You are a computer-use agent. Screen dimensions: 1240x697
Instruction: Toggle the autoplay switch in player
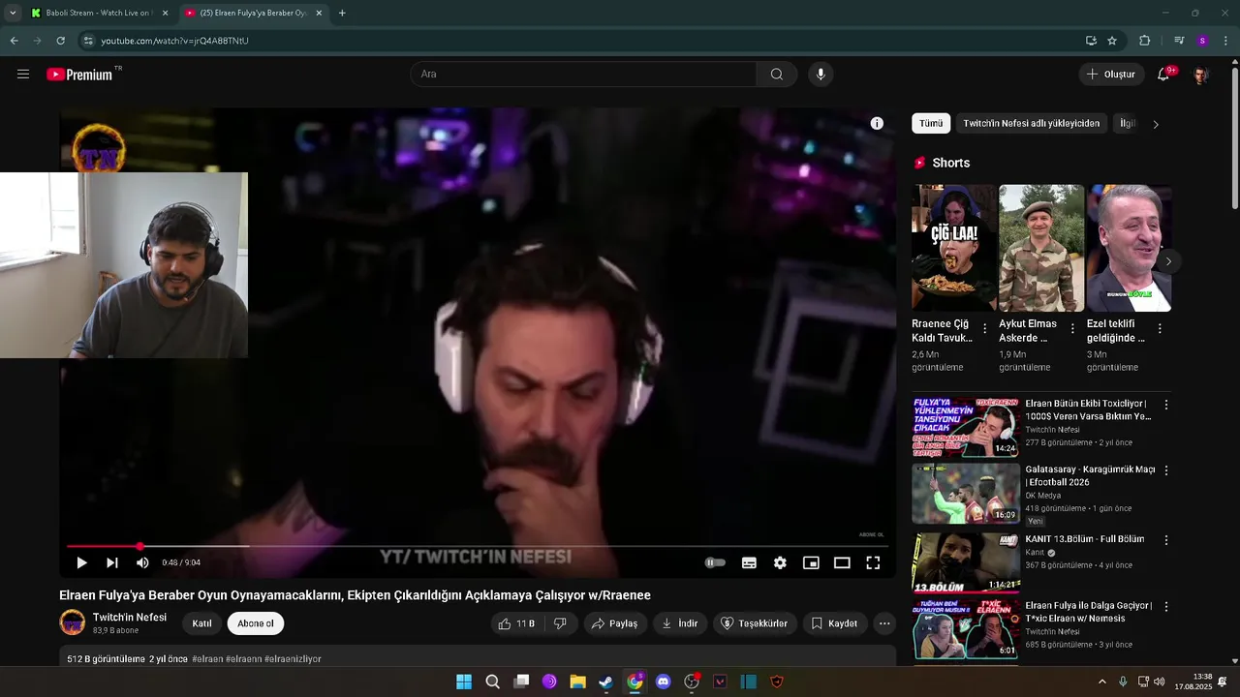(715, 562)
